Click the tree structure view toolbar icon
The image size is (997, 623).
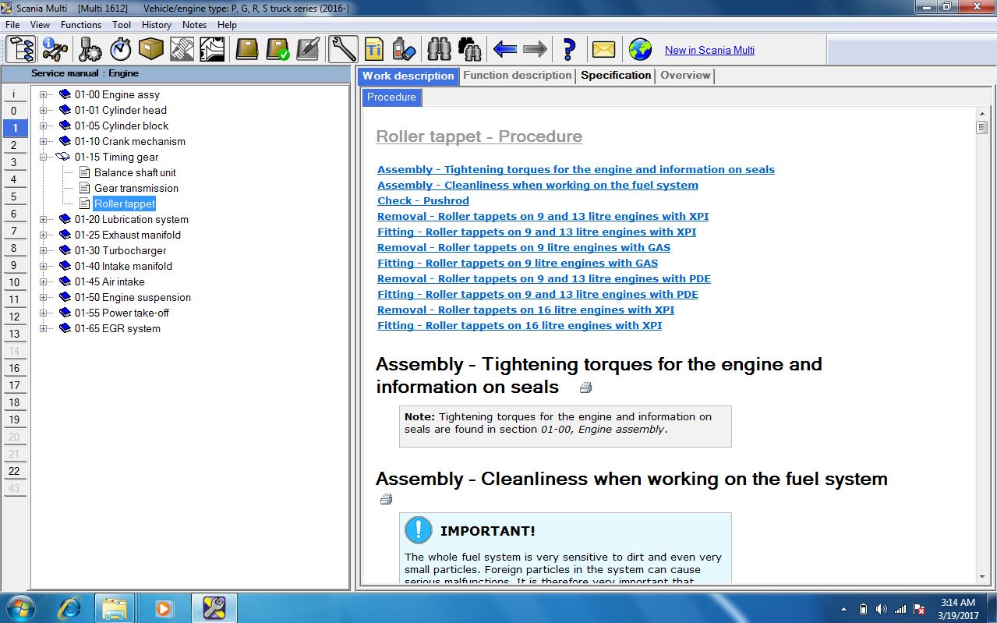(21, 50)
